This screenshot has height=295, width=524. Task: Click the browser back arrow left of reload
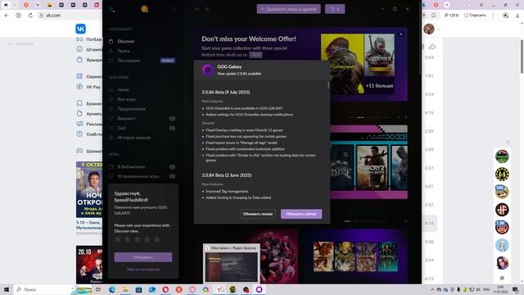7,16
